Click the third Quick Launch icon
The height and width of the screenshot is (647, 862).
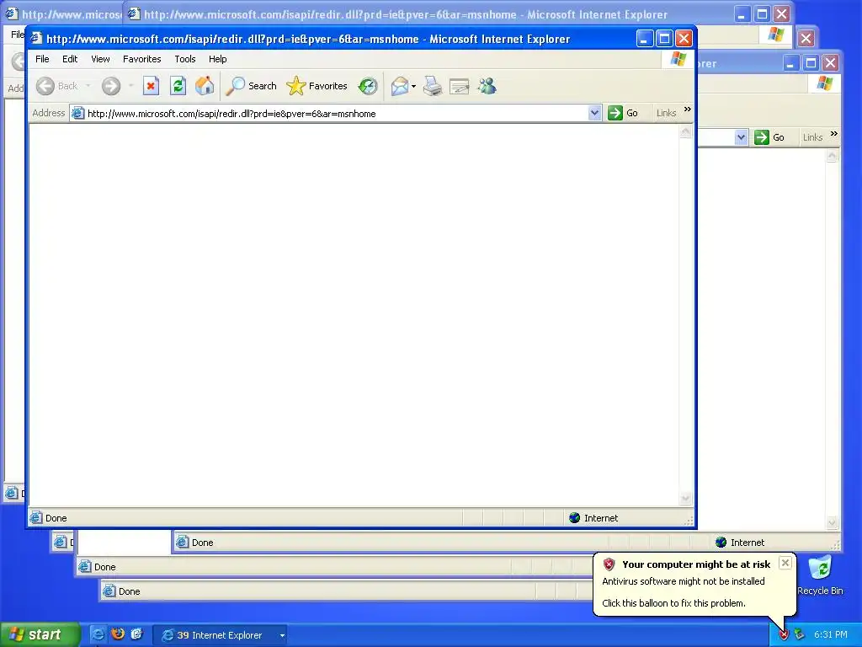click(x=137, y=635)
